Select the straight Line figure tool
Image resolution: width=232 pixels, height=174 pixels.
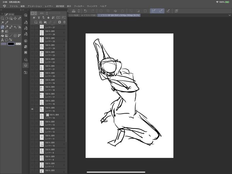pyautogui.click(x=11, y=36)
